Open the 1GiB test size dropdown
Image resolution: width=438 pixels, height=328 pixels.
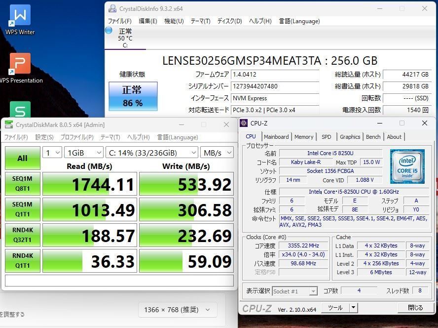pyautogui.click(x=83, y=152)
